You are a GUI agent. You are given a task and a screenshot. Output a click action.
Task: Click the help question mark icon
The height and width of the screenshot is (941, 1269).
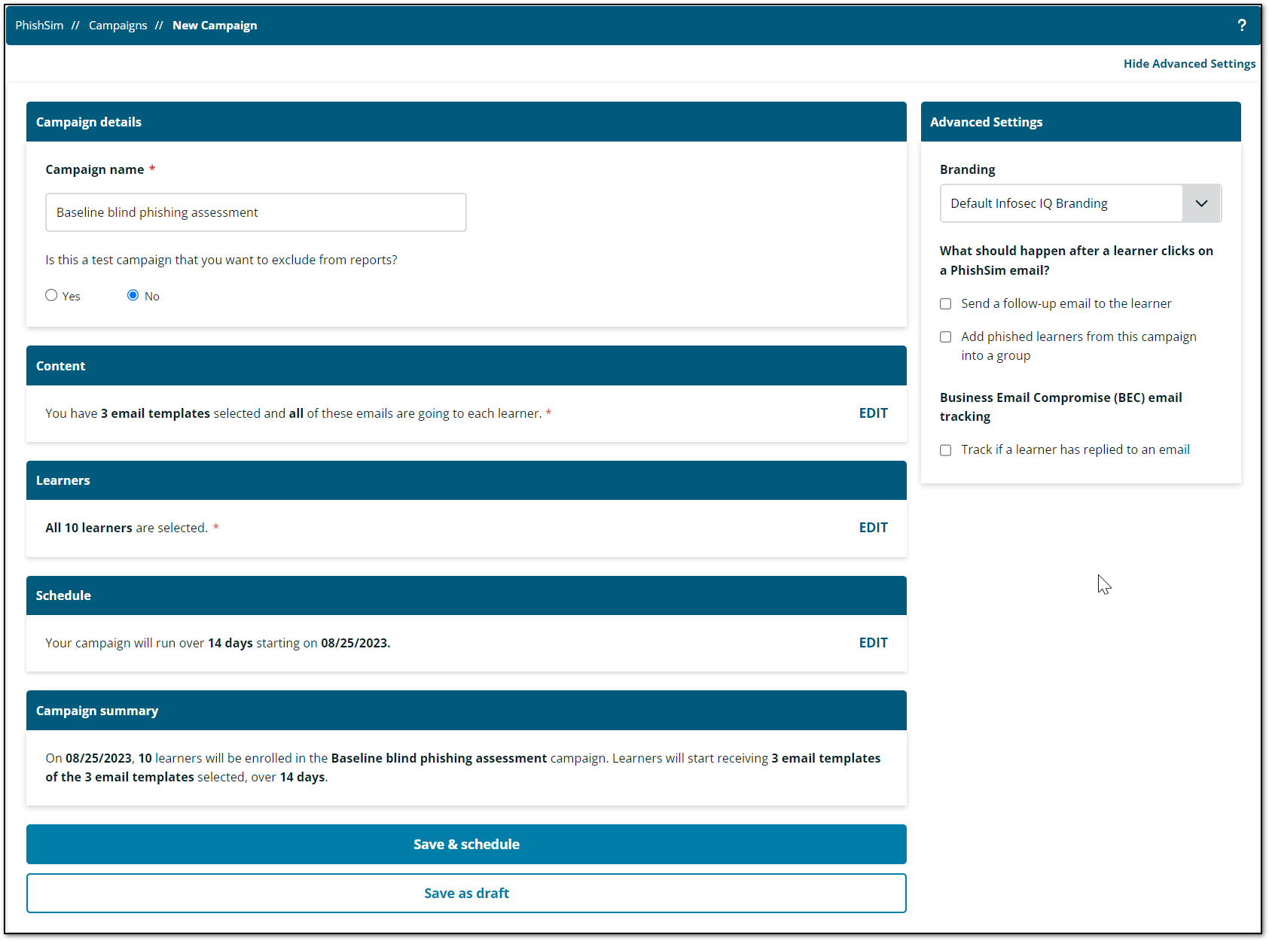(x=1241, y=26)
